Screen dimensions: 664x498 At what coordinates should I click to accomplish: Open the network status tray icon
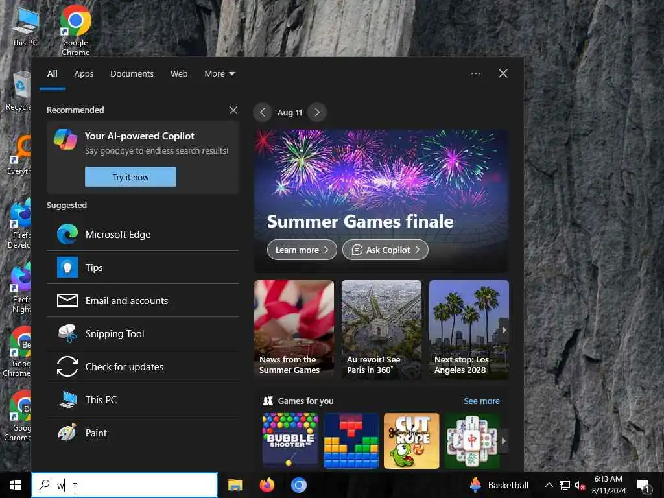click(565, 485)
